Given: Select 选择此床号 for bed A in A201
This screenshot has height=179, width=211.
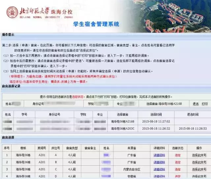Looking at the screenshot, I should [199, 155].
